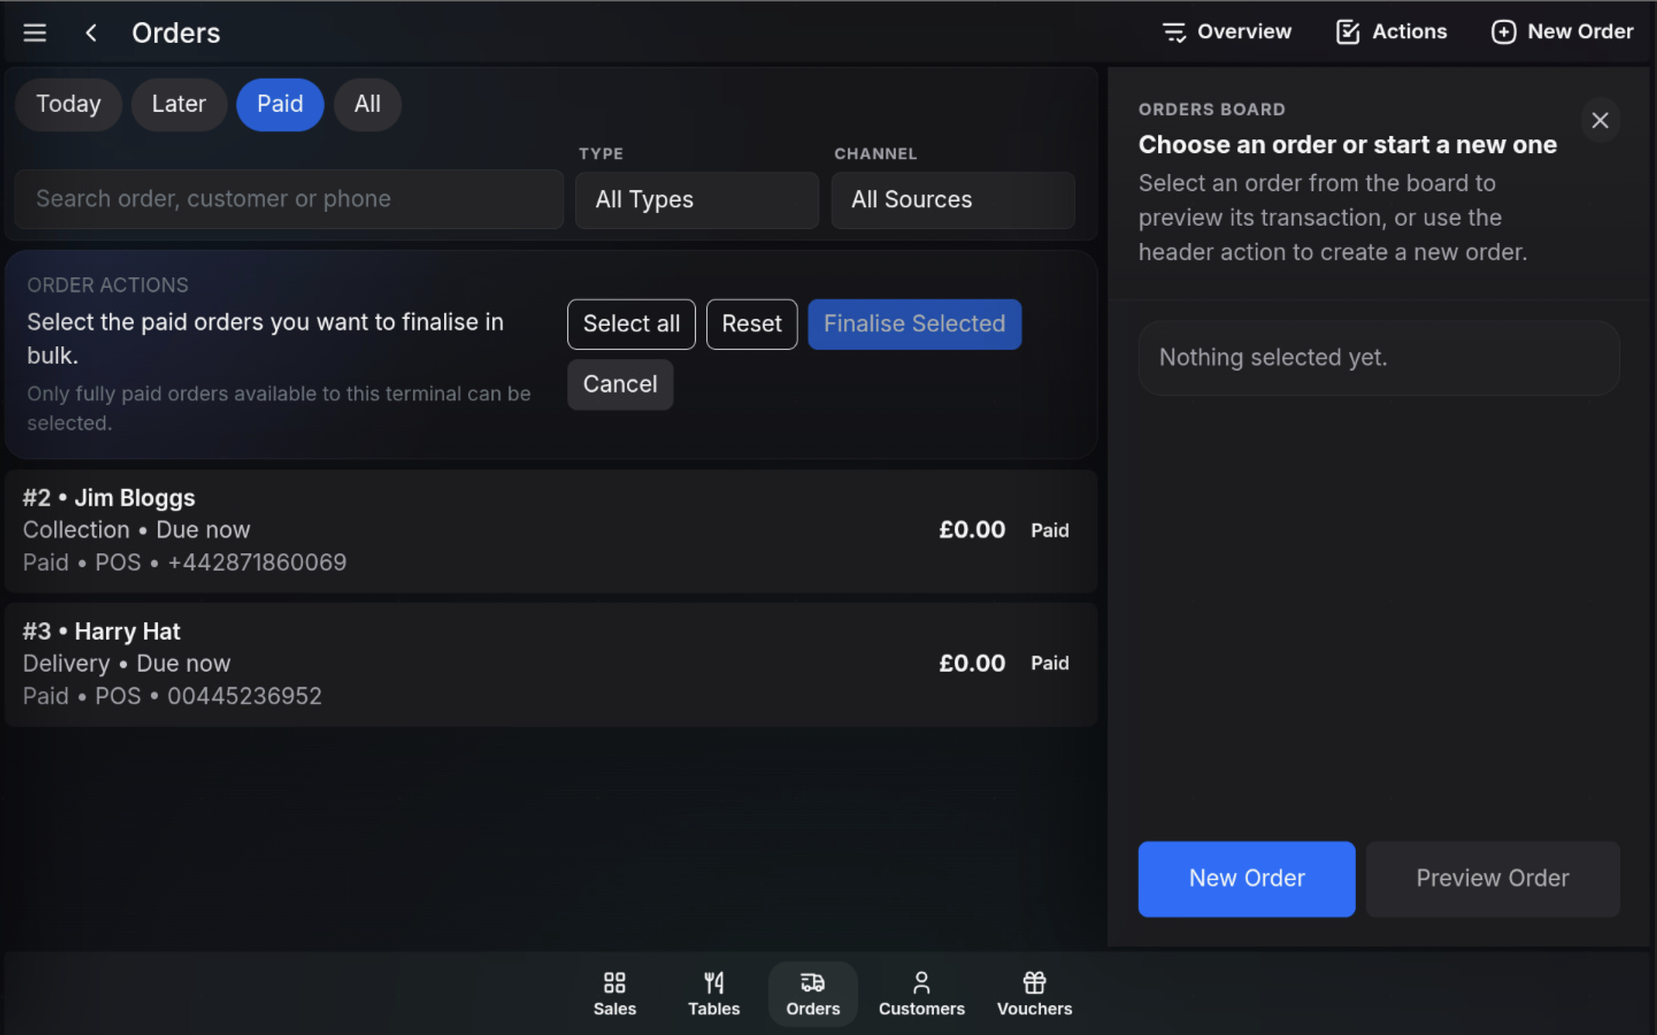Show the All orders tab
Screen dimensions: 1657x1035
367,104
